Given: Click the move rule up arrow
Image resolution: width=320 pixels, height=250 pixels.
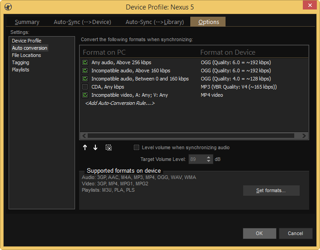Looking at the screenshot, I should (x=85, y=148).
